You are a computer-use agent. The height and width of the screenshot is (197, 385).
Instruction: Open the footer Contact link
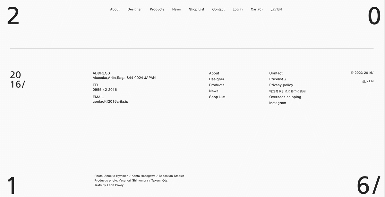pos(276,73)
